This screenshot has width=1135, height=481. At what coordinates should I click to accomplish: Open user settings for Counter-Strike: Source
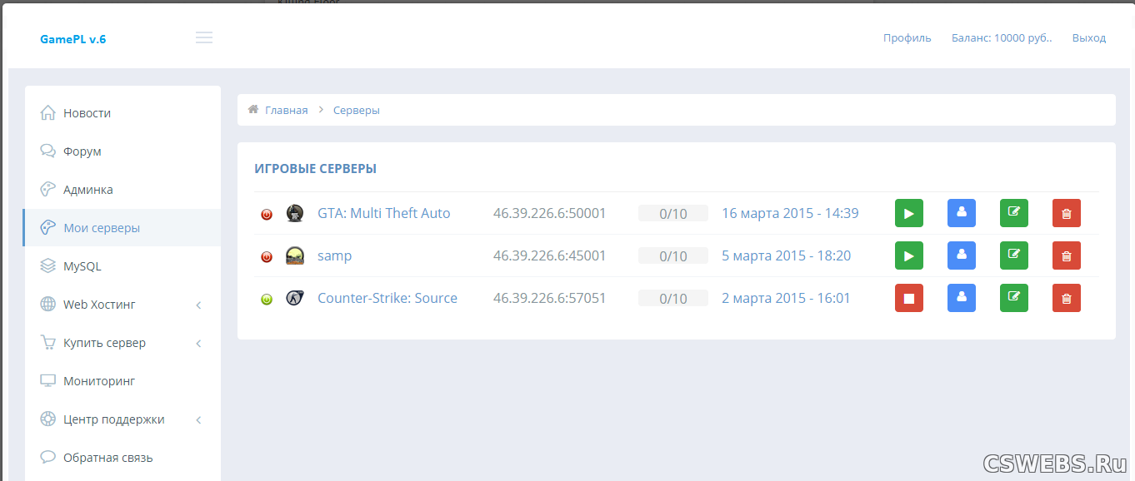click(x=962, y=298)
